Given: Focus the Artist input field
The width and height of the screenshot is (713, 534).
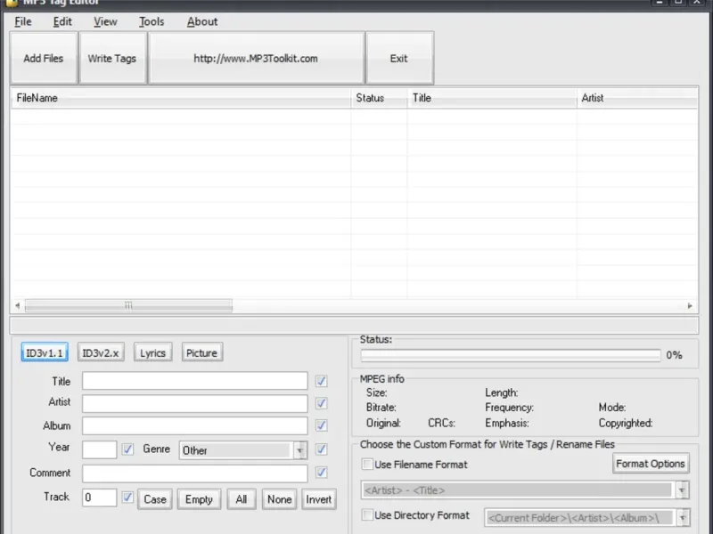Looking at the screenshot, I should point(194,403).
